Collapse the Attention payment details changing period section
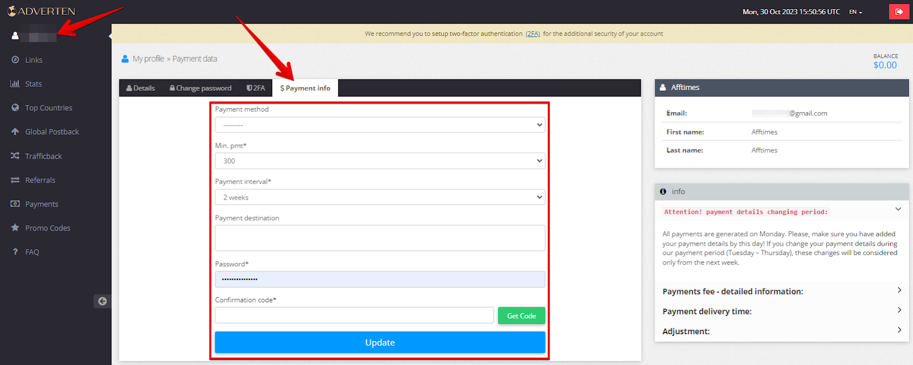Image resolution: width=913 pixels, height=365 pixels. point(898,209)
